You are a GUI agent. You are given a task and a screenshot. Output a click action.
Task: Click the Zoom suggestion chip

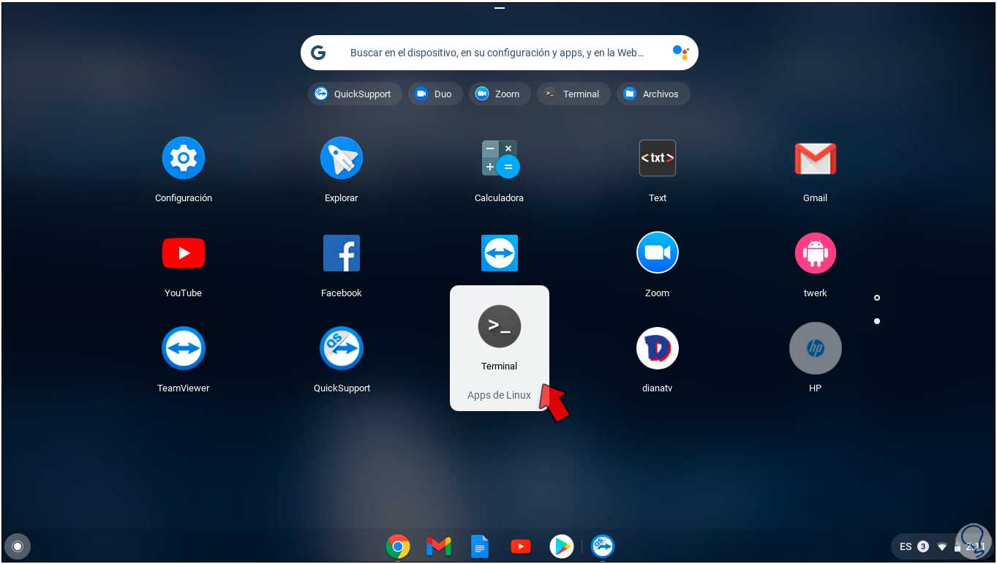click(x=500, y=94)
